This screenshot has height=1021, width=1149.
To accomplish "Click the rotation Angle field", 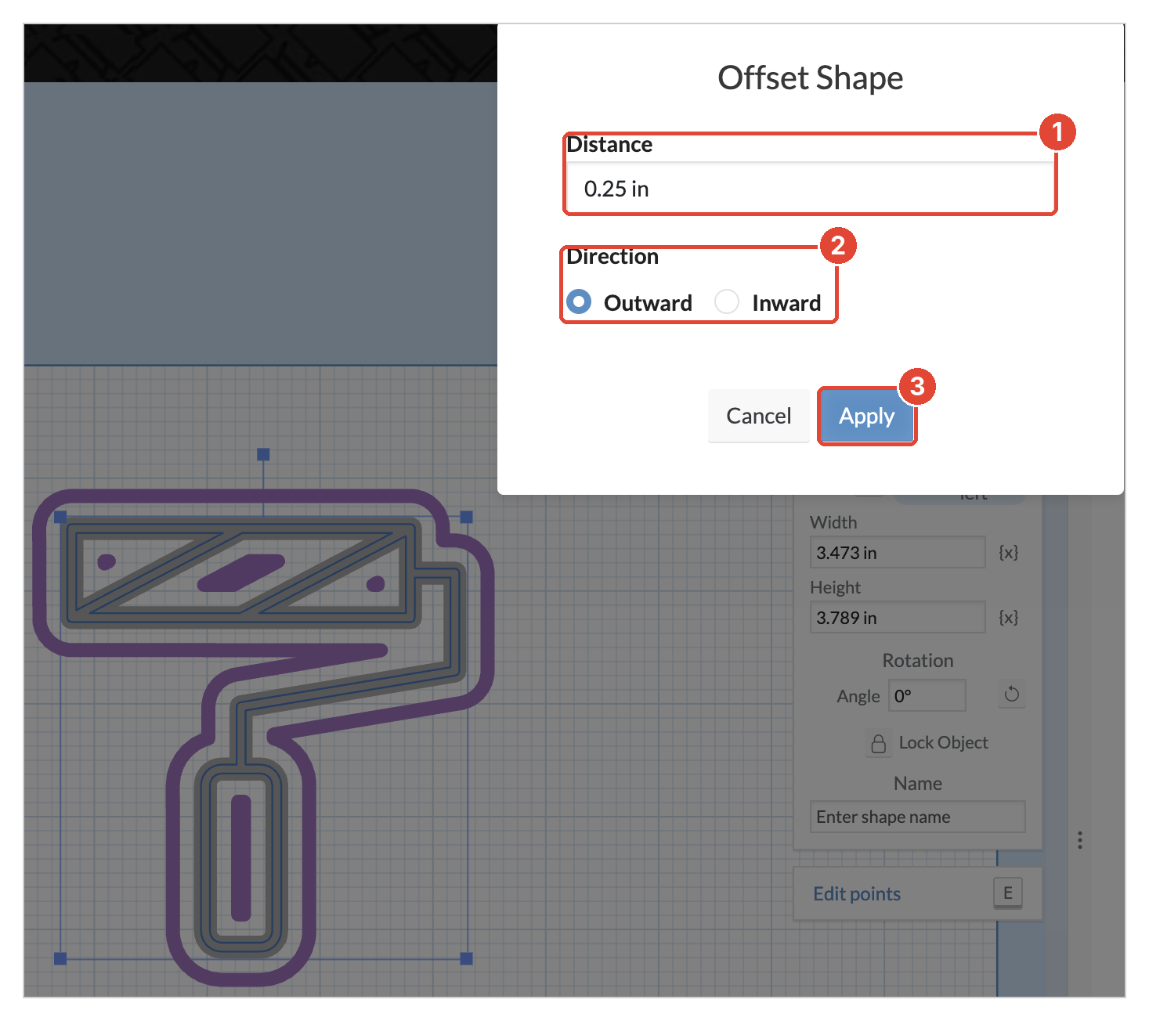I will pyautogui.click(x=927, y=695).
